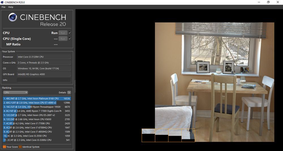This screenshot has height=151, width=283.
Task: Click the Details arrow button in Ranking
Action: coord(69,92)
